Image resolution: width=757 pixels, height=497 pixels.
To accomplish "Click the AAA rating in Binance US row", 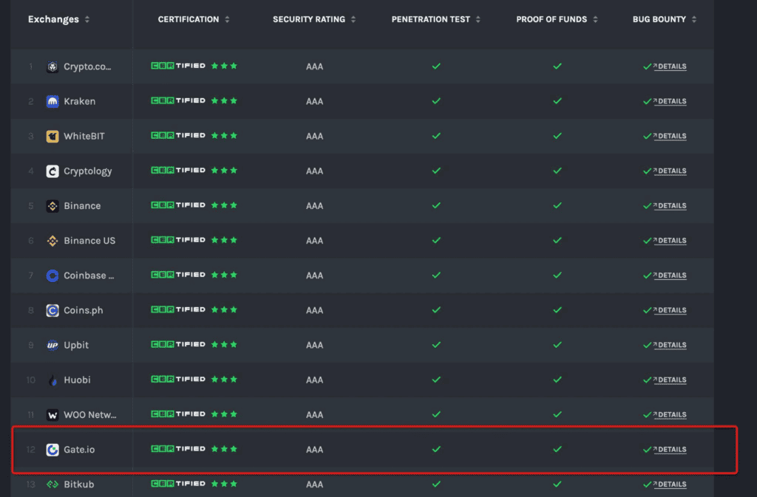I will (314, 241).
